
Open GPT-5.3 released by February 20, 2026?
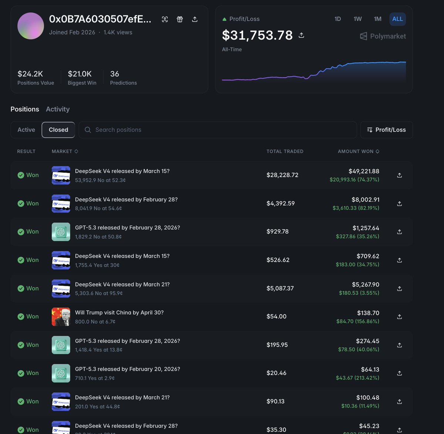(128, 369)
